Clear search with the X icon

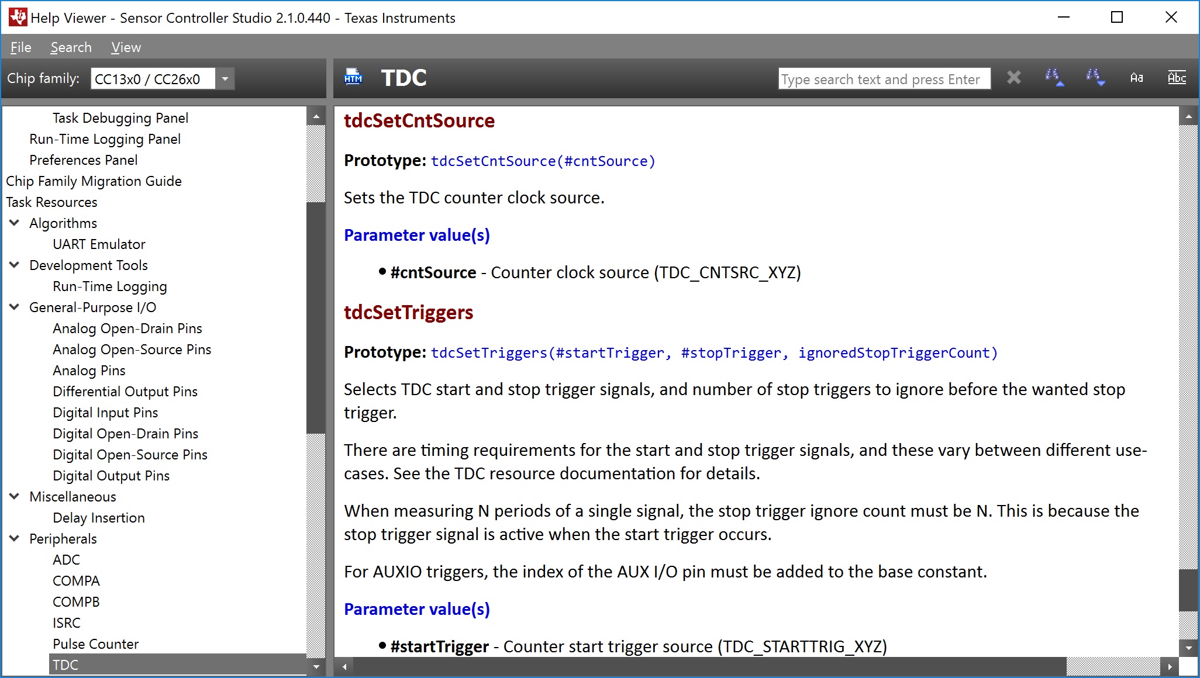pyautogui.click(x=1013, y=78)
